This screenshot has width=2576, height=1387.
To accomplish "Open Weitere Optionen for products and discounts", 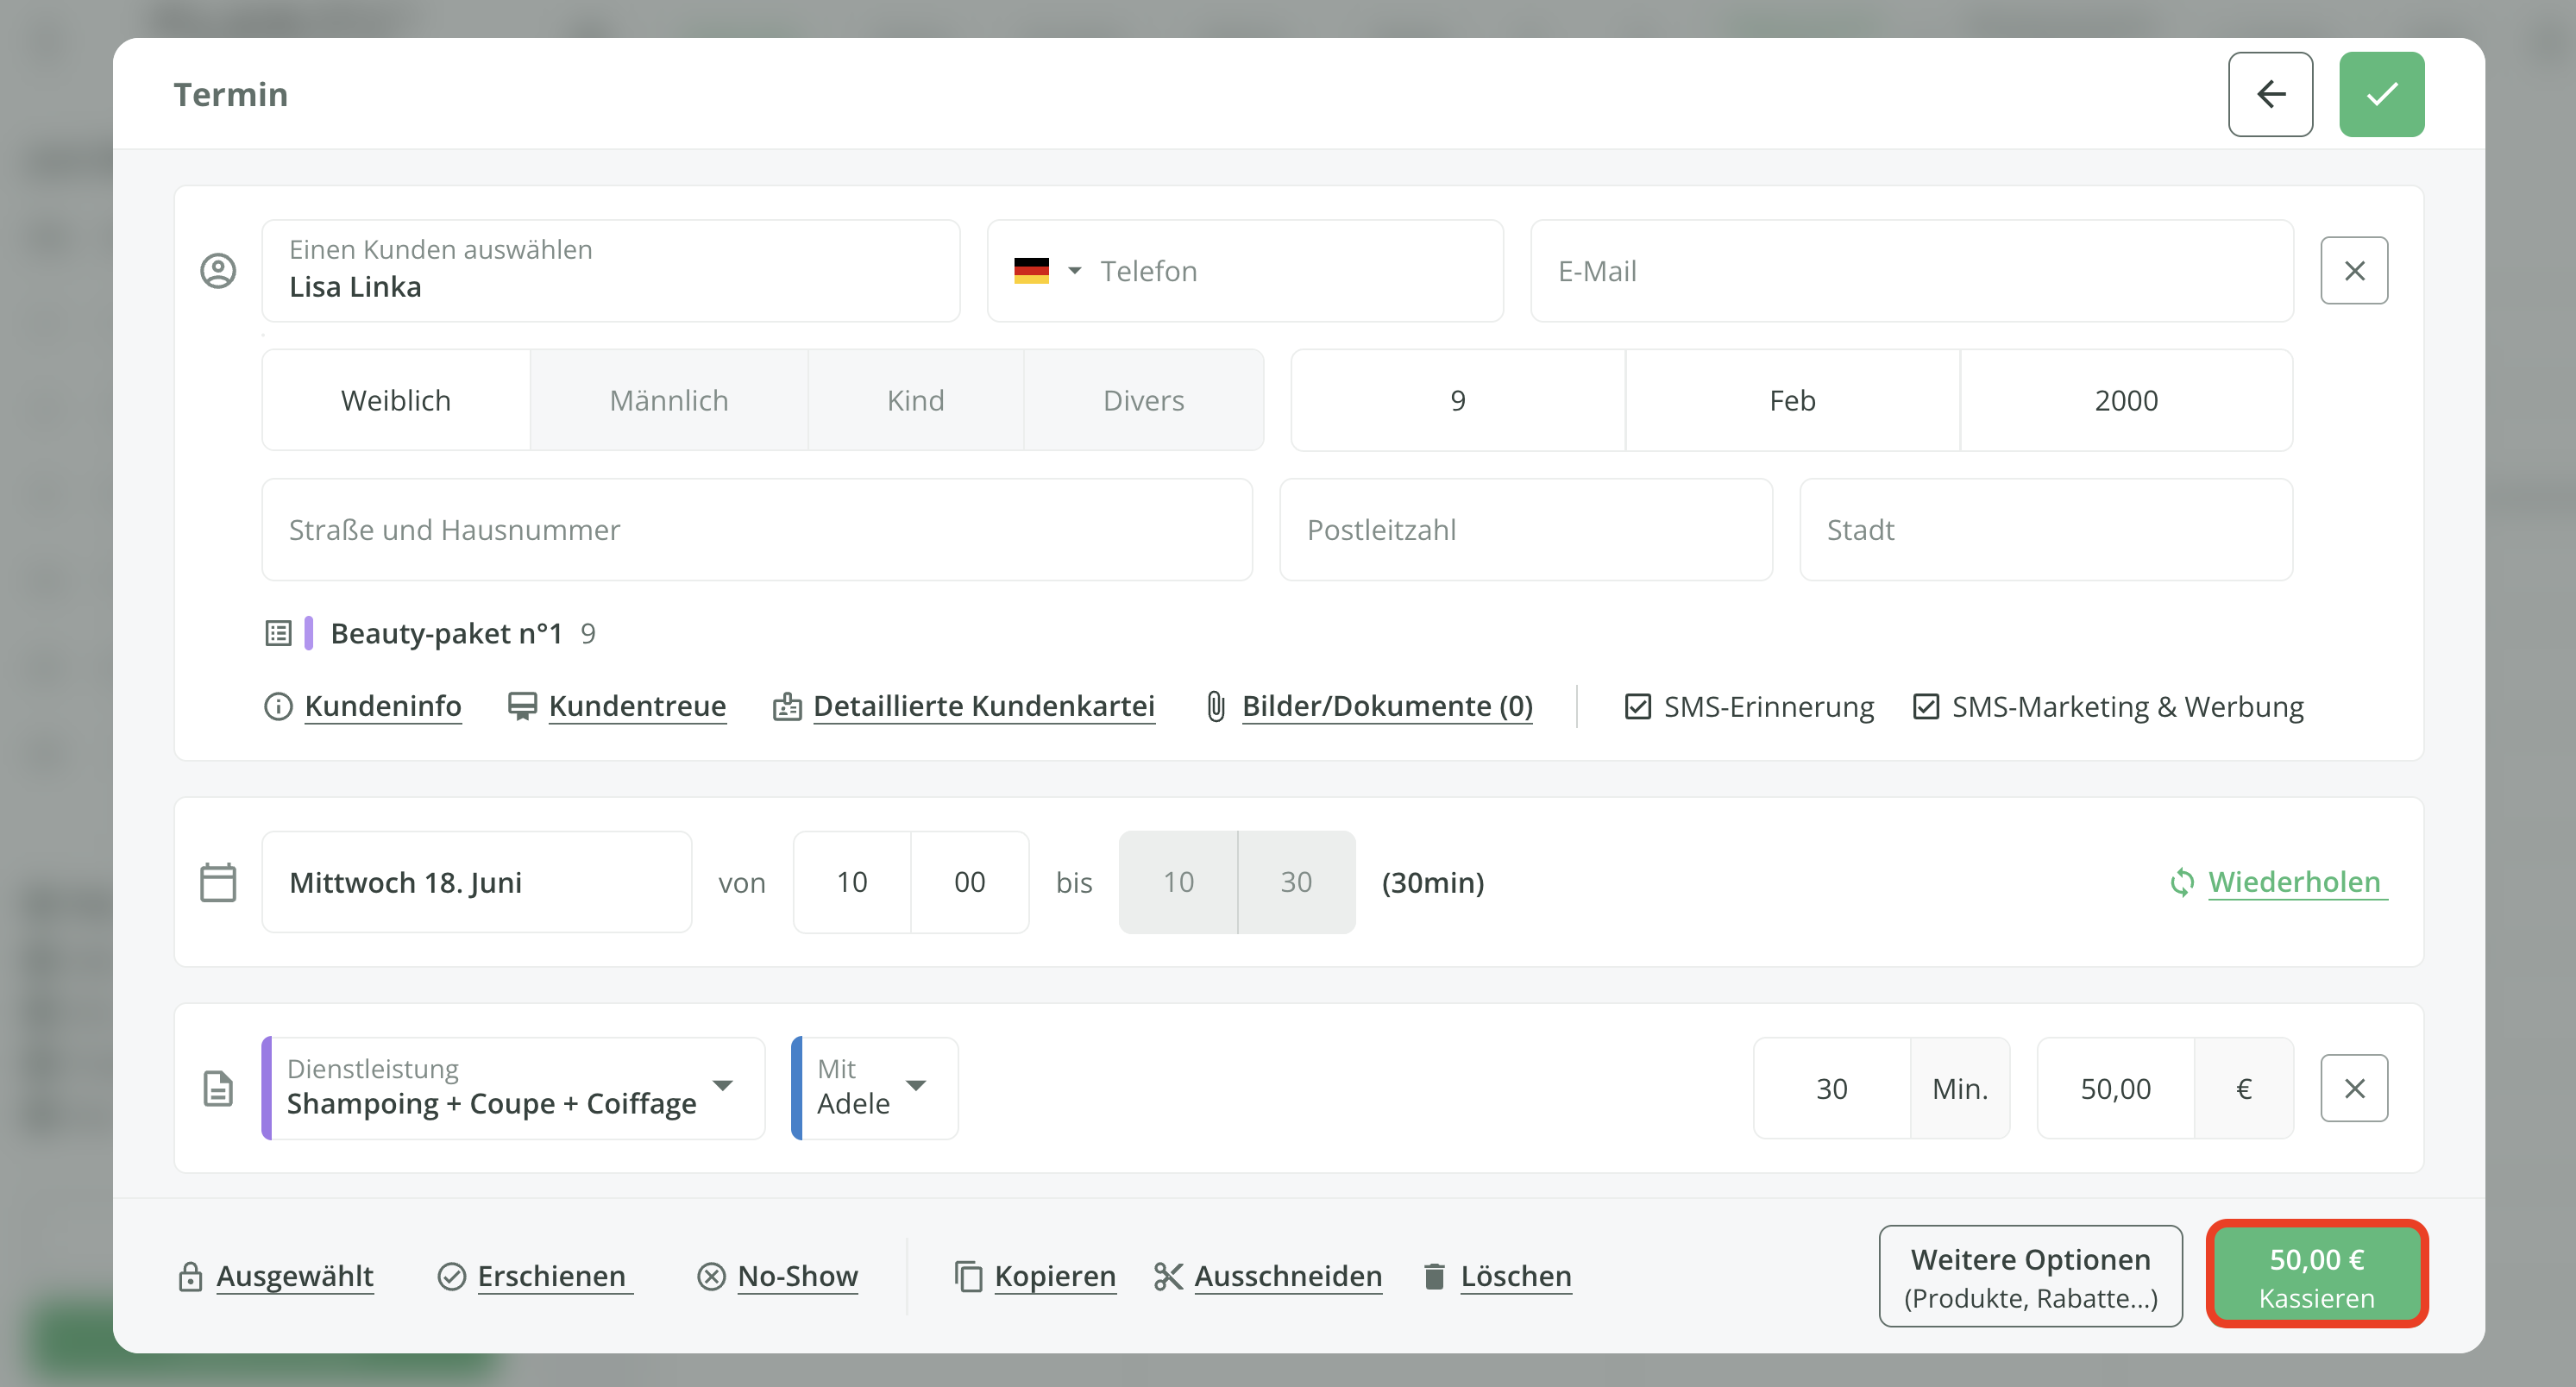I will [2030, 1276].
